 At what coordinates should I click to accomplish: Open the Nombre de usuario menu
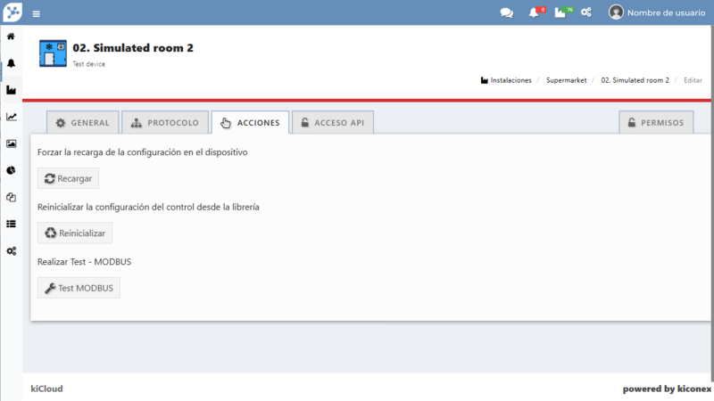click(x=656, y=12)
